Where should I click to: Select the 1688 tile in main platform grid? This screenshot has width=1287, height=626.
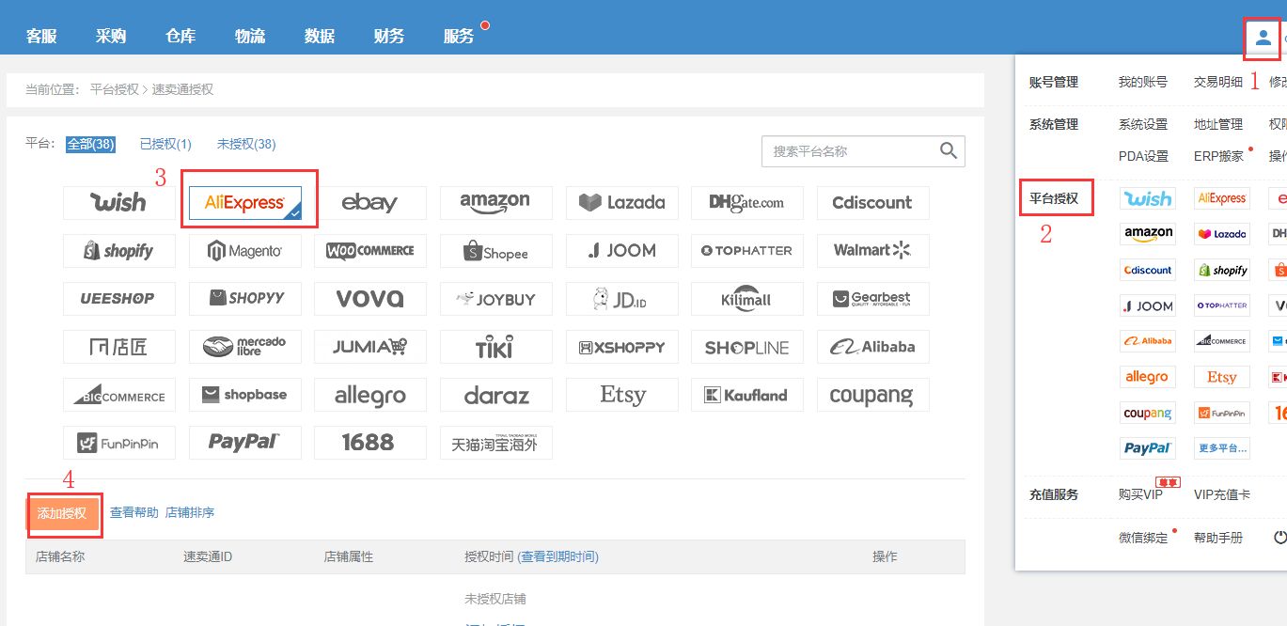point(370,443)
